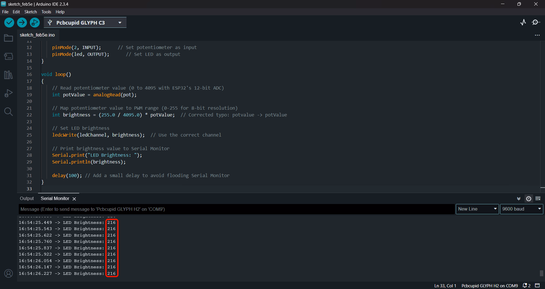Open the Accounts icon in the sidebar

(9, 273)
